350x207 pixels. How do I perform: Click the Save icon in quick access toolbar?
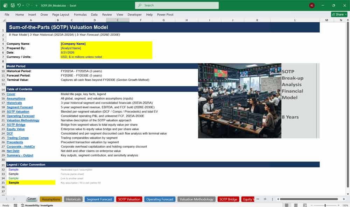tap(13, 5)
